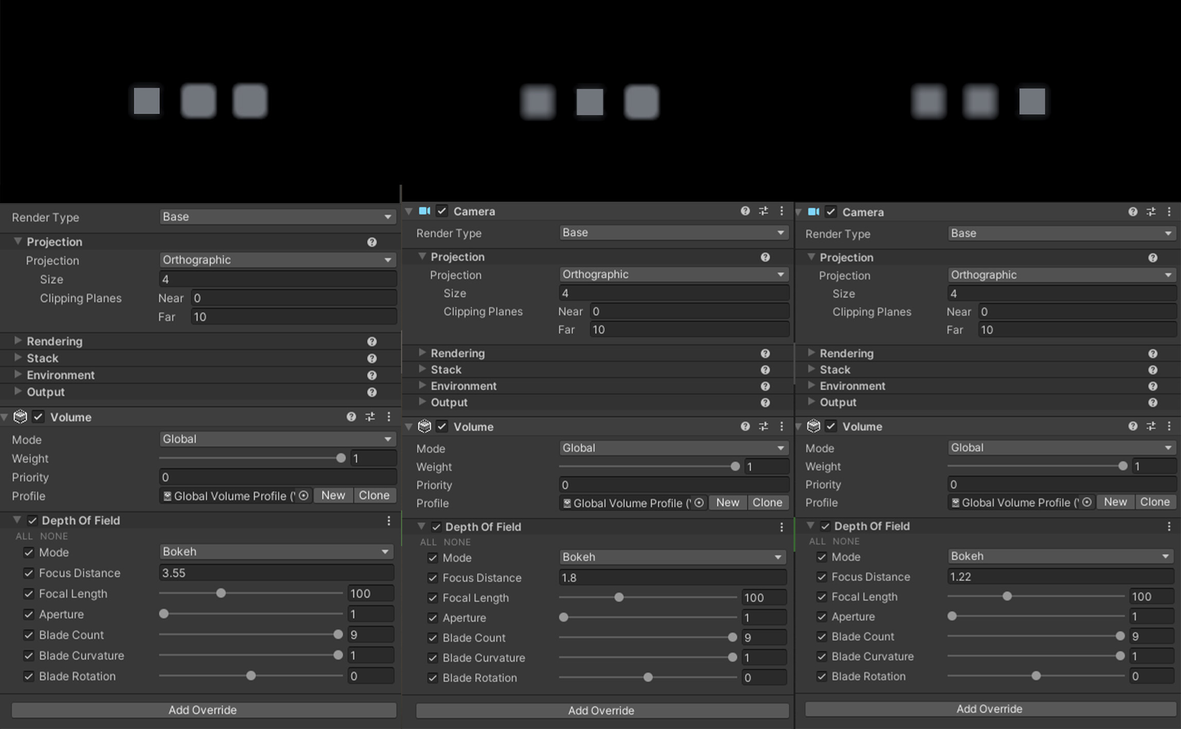Image resolution: width=1181 pixels, height=729 pixels.
Task: Open Bokeh mode dropdown in right panel
Action: 1061,556
